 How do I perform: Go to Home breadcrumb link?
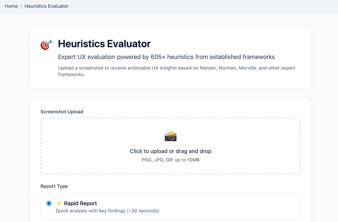click(x=11, y=6)
